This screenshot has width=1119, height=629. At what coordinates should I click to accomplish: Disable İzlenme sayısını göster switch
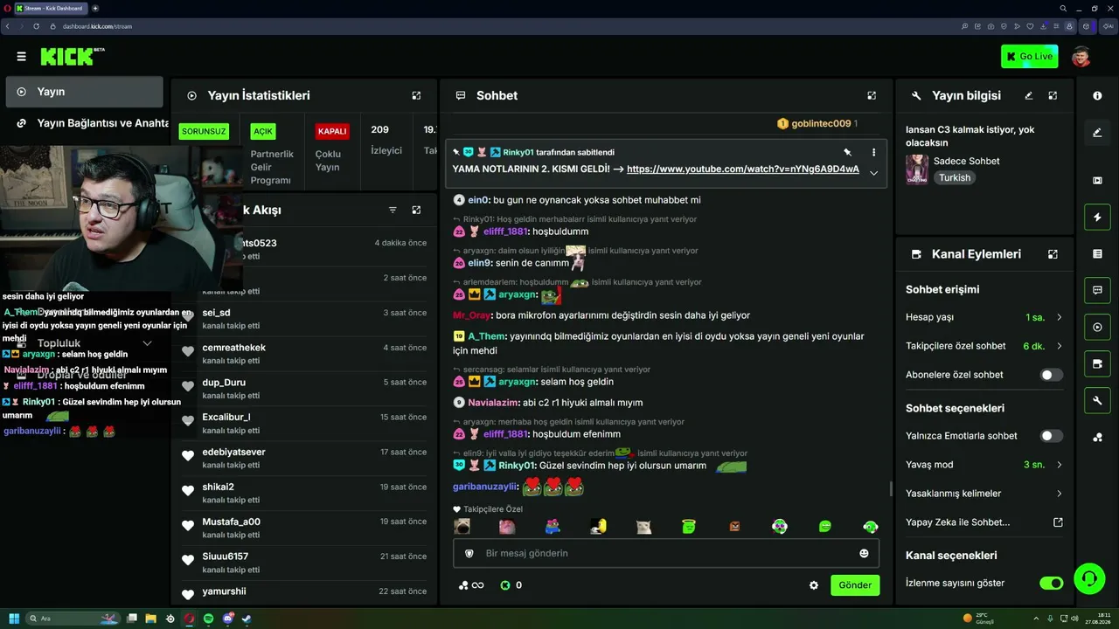1052,583
